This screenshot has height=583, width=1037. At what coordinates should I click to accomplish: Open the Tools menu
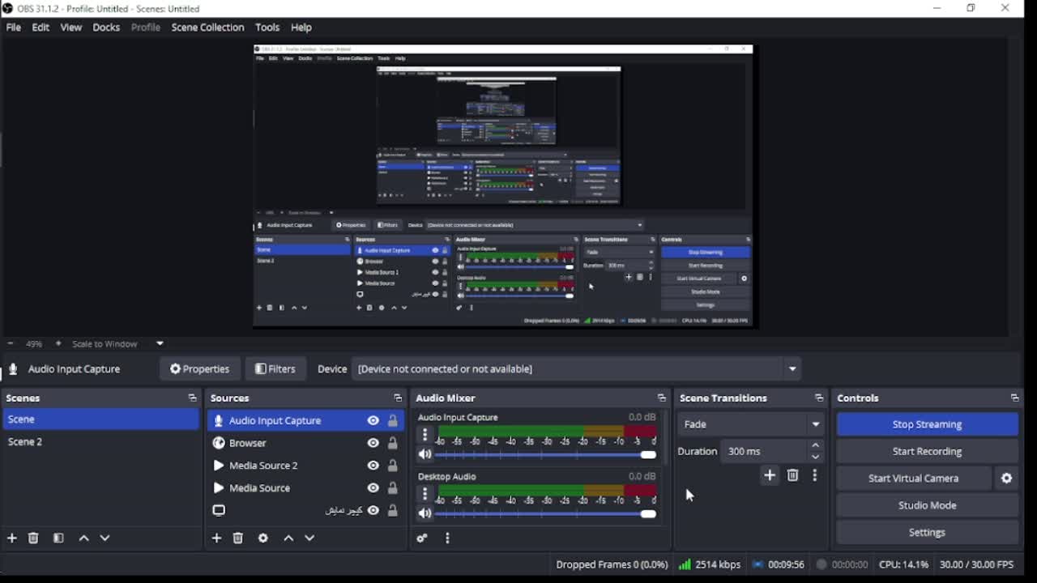[x=267, y=28]
